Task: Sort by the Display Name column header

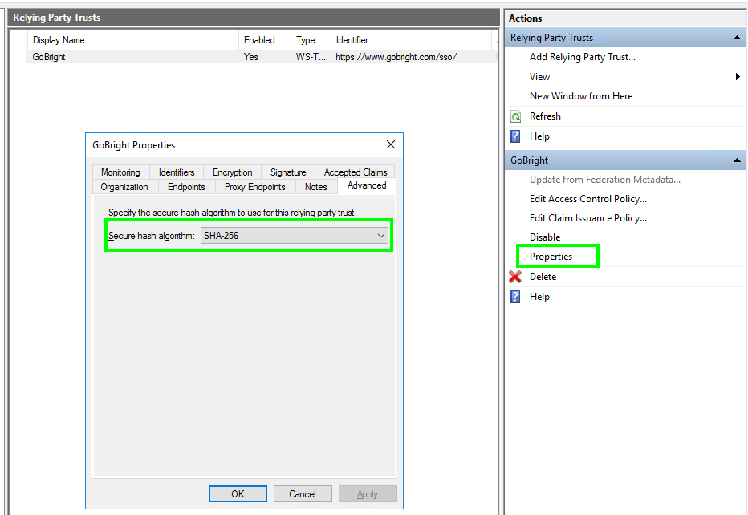Action: (x=59, y=40)
